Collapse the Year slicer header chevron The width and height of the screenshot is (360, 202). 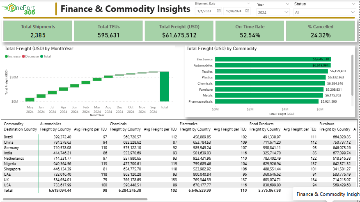[x=287, y=4]
